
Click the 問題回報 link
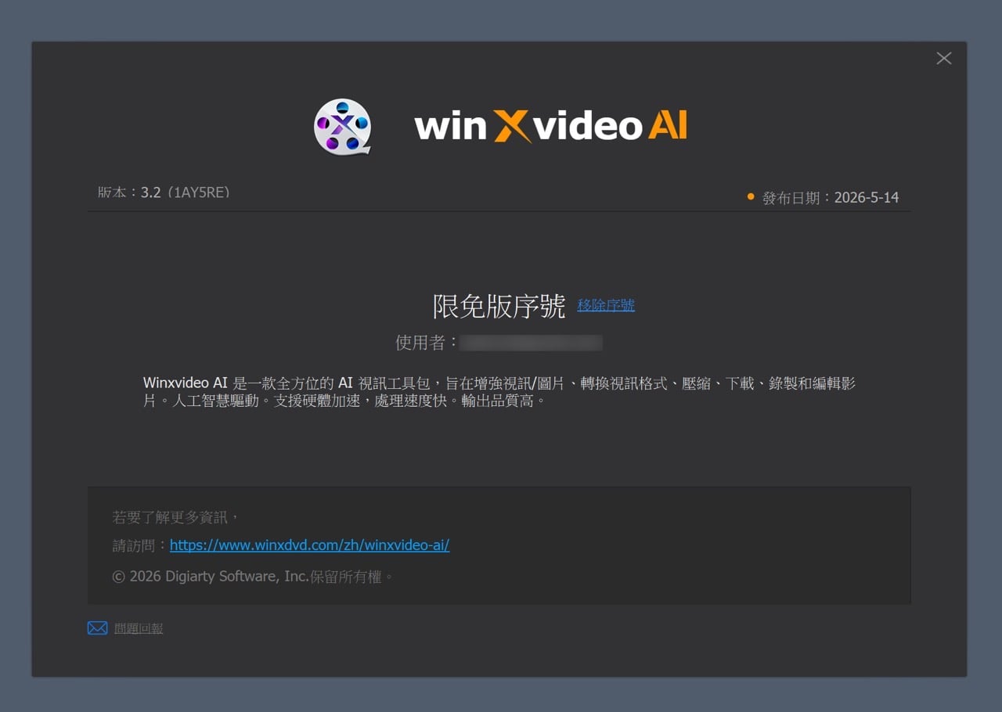coord(139,628)
